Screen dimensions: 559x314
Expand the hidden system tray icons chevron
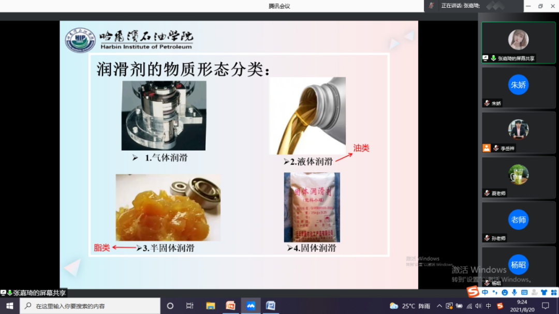click(x=439, y=306)
